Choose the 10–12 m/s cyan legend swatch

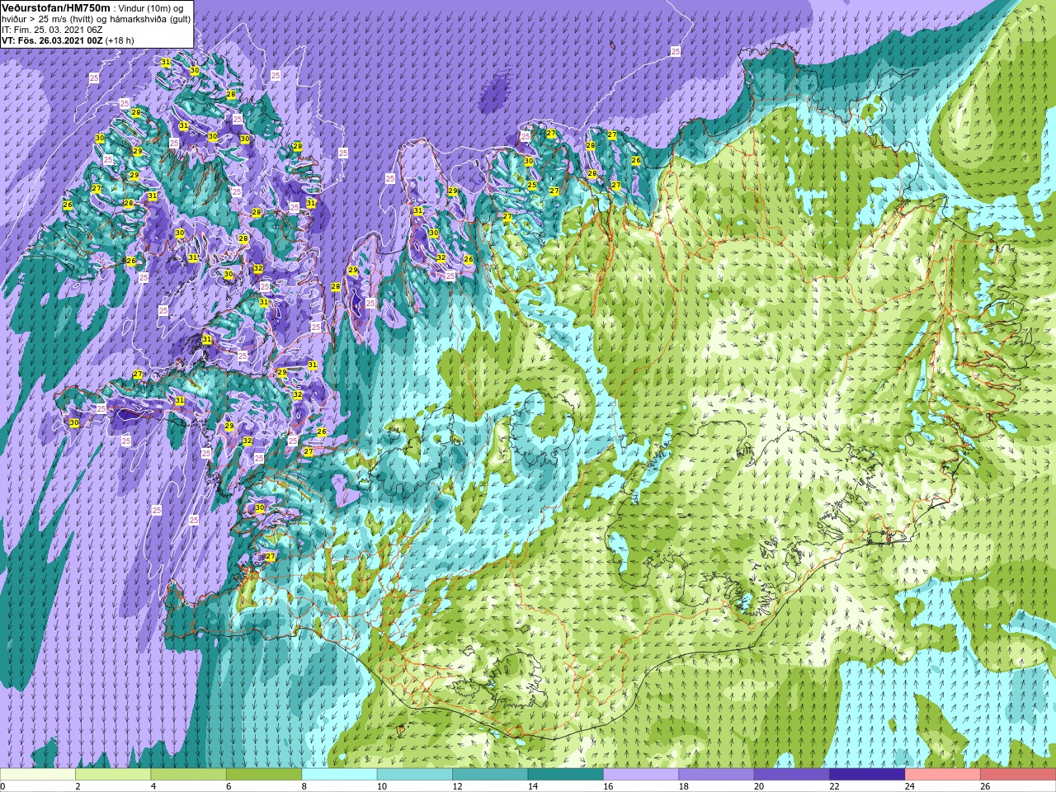[415, 775]
